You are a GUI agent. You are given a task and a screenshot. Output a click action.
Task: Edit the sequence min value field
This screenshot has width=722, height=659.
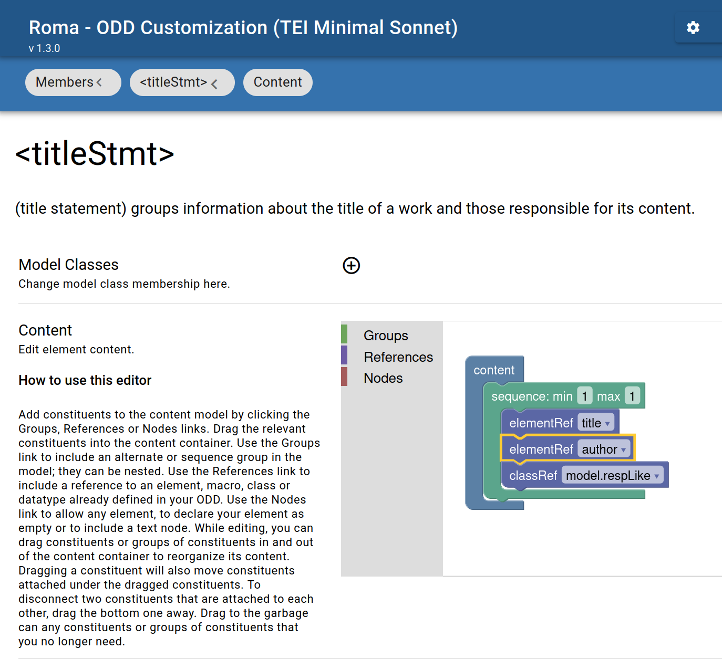[584, 396]
